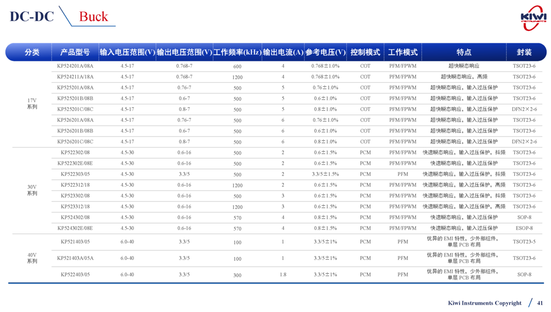Select product model KP521403A/05A
Image resolution: width=551 pixels, height=312 pixels.
point(75,258)
